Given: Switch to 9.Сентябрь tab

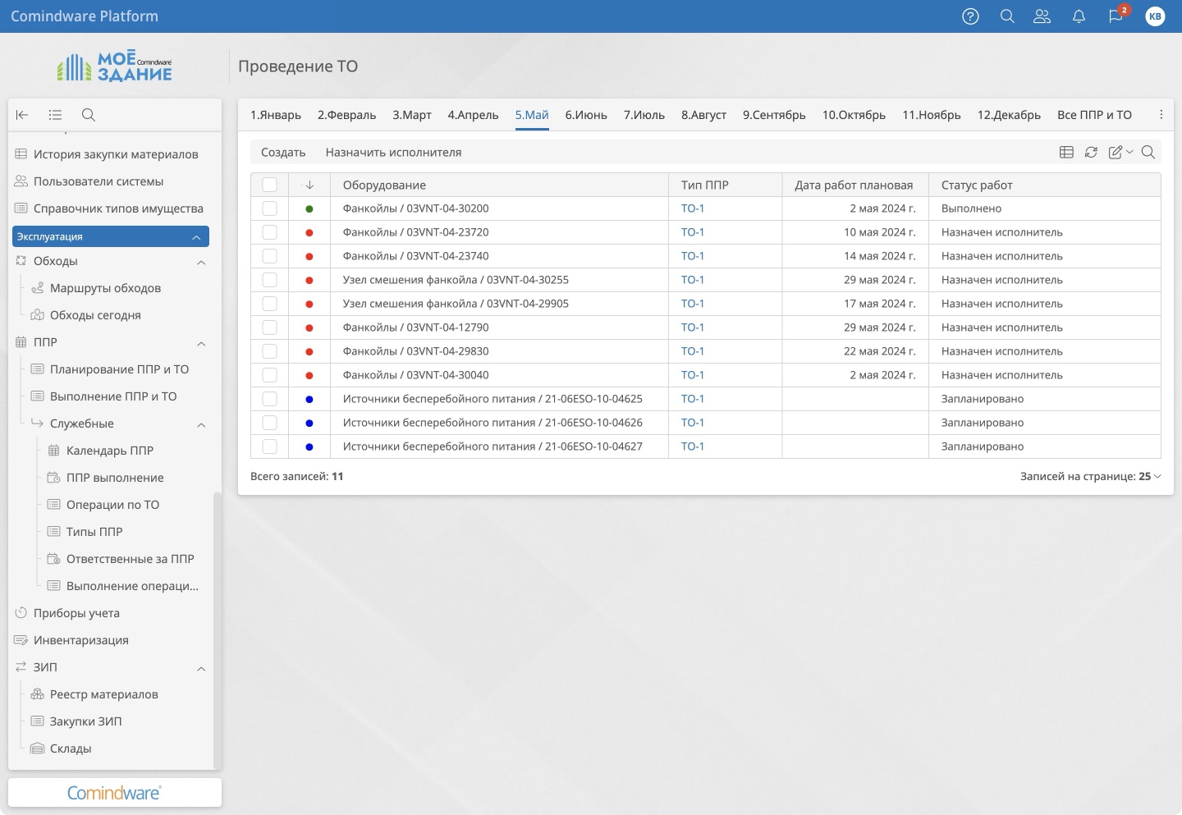Looking at the screenshot, I should (x=774, y=115).
